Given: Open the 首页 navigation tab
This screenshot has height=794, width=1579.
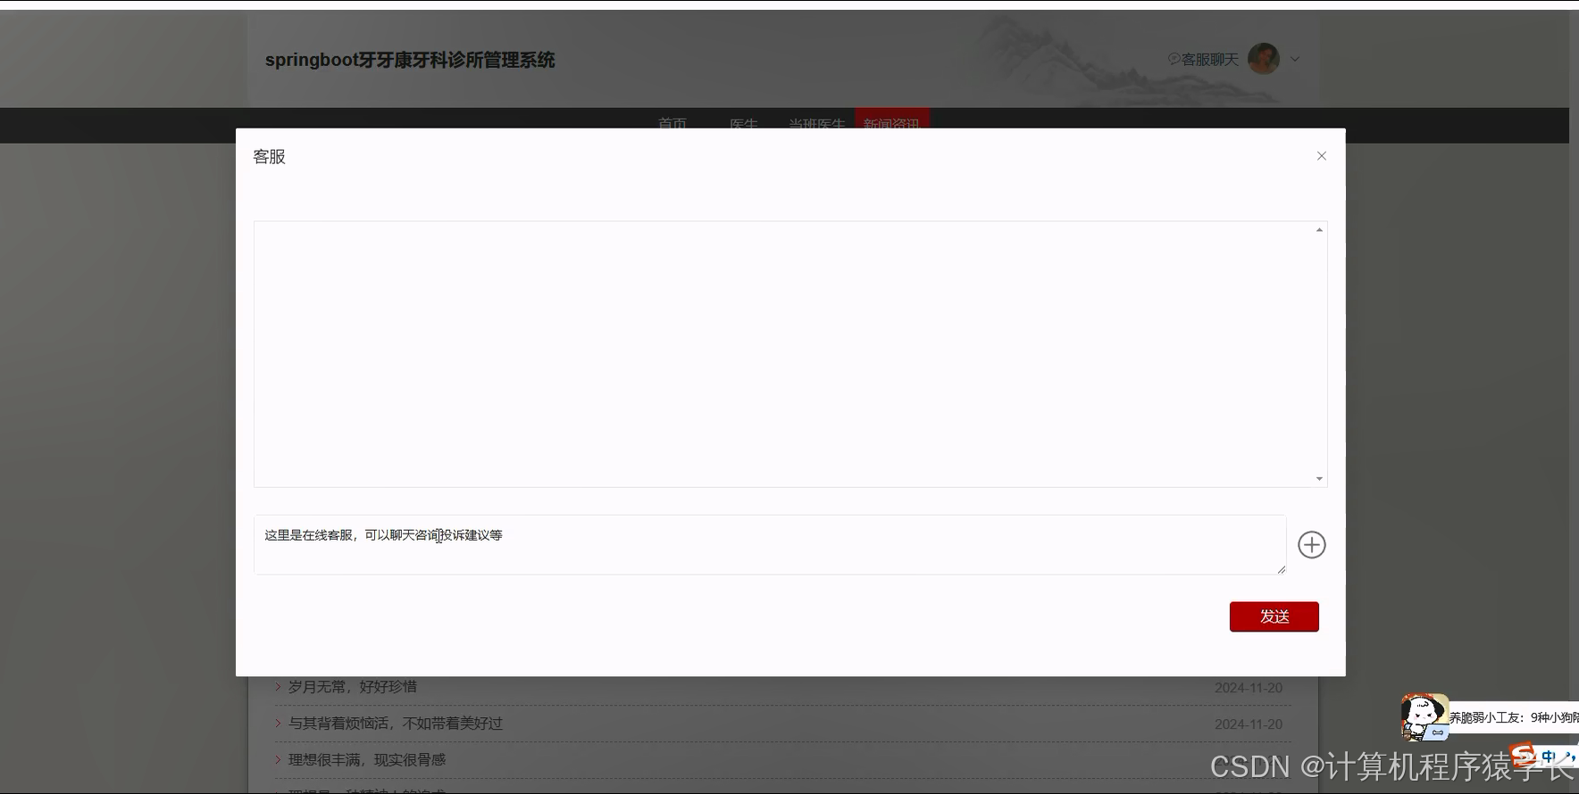Looking at the screenshot, I should coord(673,124).
